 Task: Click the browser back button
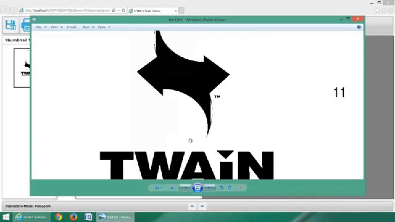(x=5, y=10)
